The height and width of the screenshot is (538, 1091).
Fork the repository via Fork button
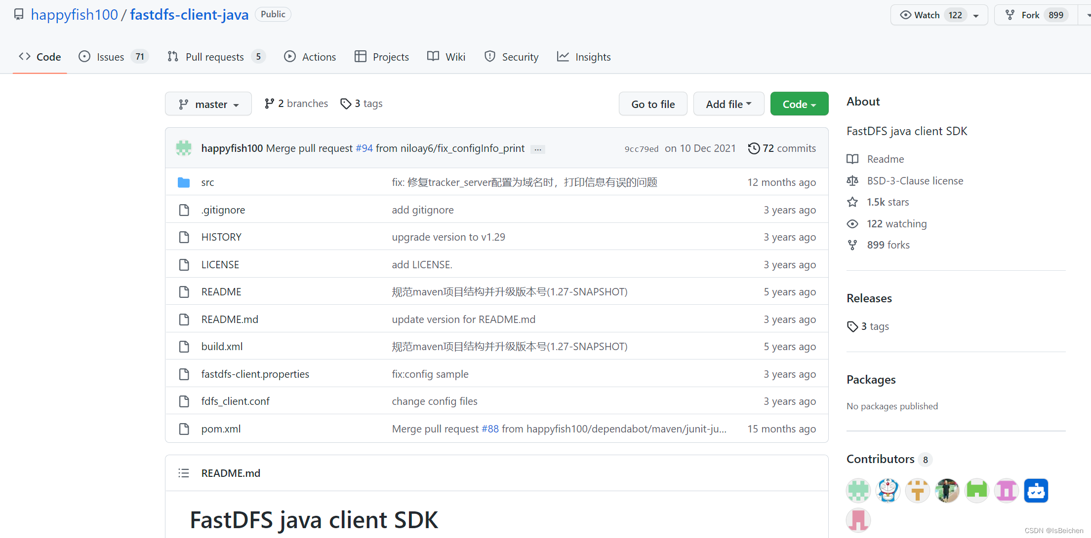click(1036, 15)
